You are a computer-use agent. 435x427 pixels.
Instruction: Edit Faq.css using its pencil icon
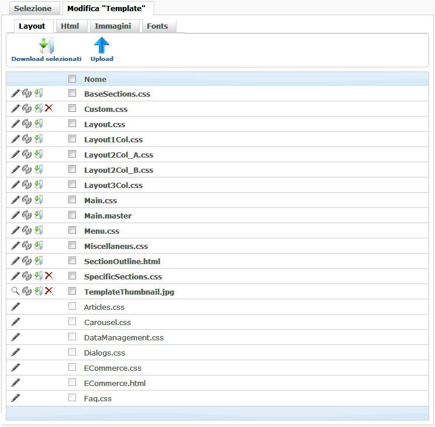(x=16, y=398)
